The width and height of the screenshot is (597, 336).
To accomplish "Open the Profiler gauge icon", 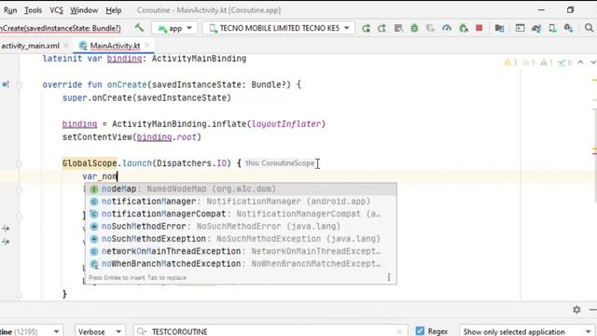I will pyautogui.click(x=447, y=28).
